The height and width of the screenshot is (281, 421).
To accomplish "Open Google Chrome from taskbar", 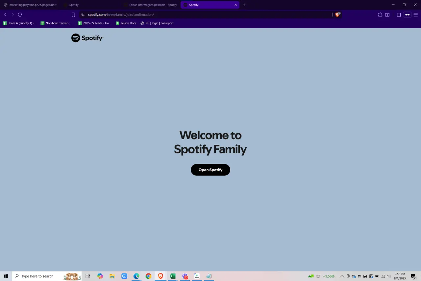I will (148, 276).
